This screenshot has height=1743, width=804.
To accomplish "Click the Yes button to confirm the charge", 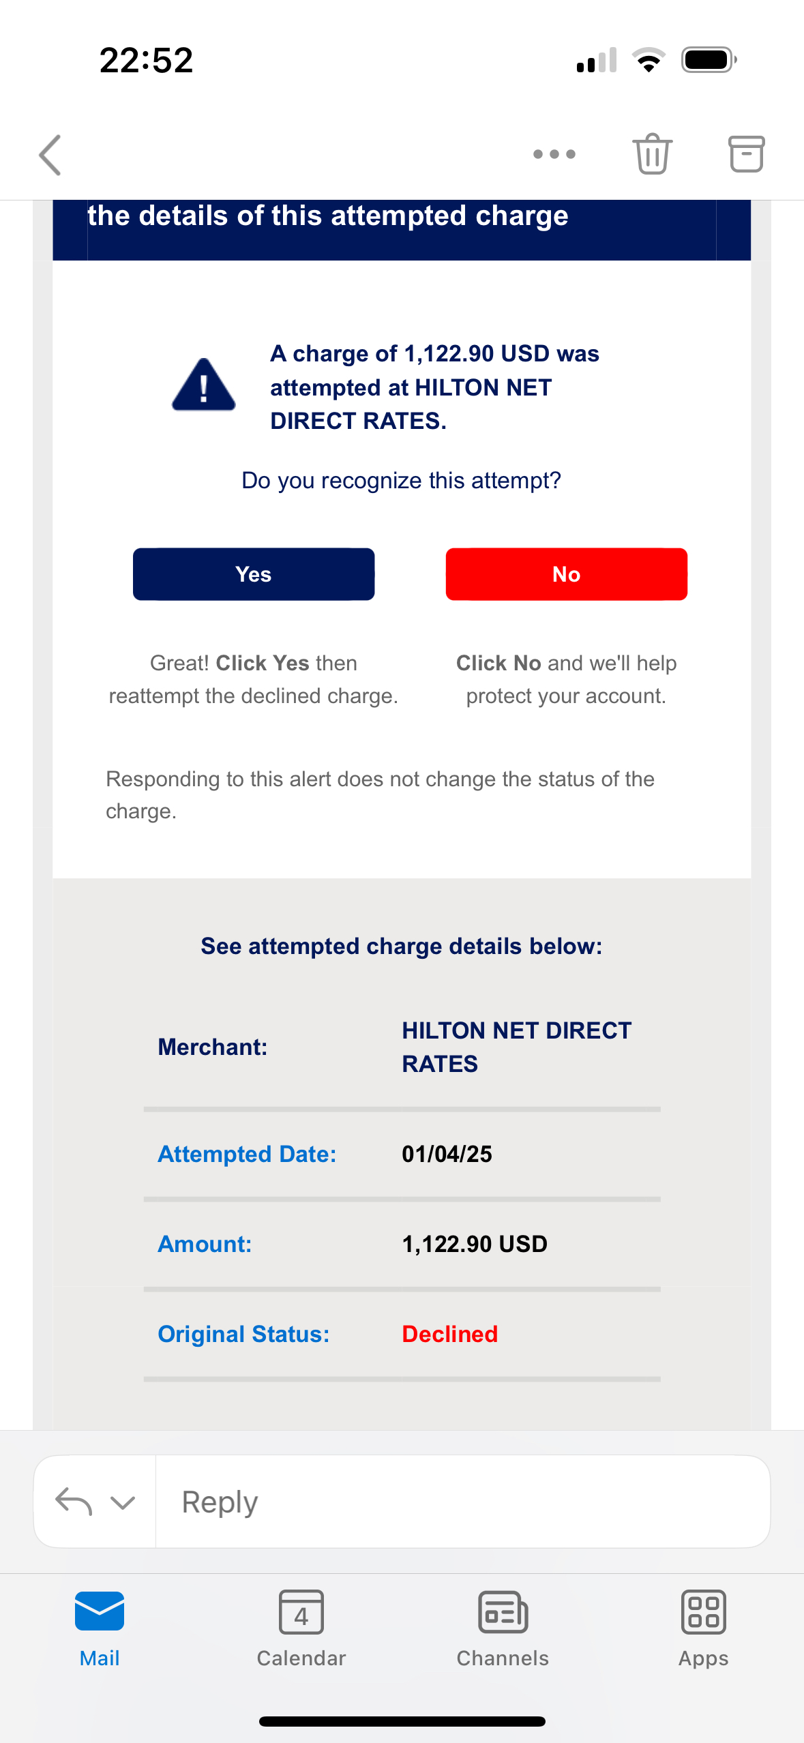I will tap(254, 574).
